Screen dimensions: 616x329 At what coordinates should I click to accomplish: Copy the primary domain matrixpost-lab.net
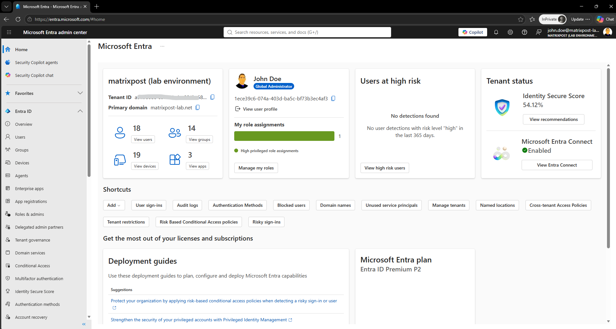pos(198,107)
